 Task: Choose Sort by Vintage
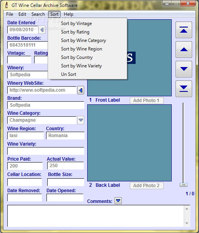[88, 23]
